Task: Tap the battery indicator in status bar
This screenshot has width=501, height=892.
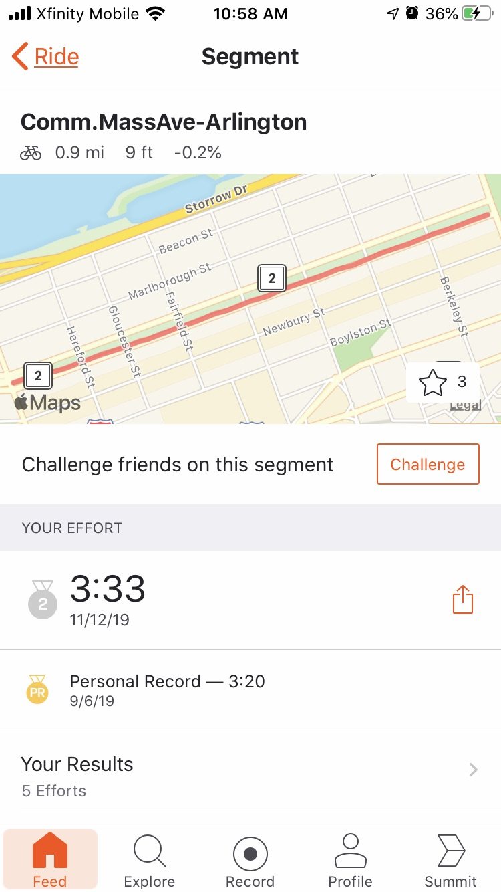Action: [477, 14]
